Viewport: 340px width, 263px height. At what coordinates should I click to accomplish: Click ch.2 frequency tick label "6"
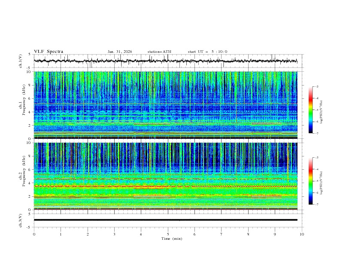pyautogui.click(x=30, y=170)
